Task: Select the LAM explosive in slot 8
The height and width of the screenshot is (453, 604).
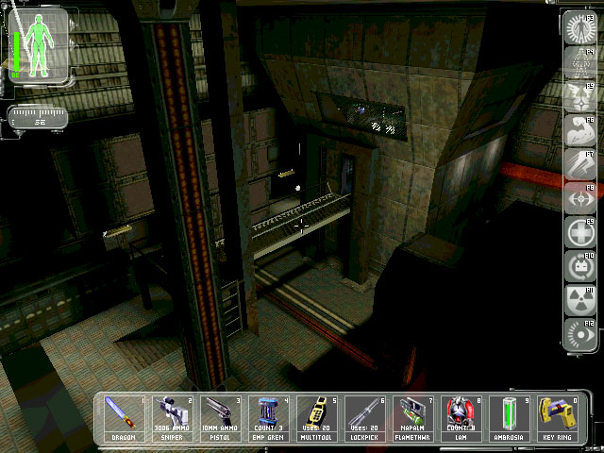Action: point(461,419)
